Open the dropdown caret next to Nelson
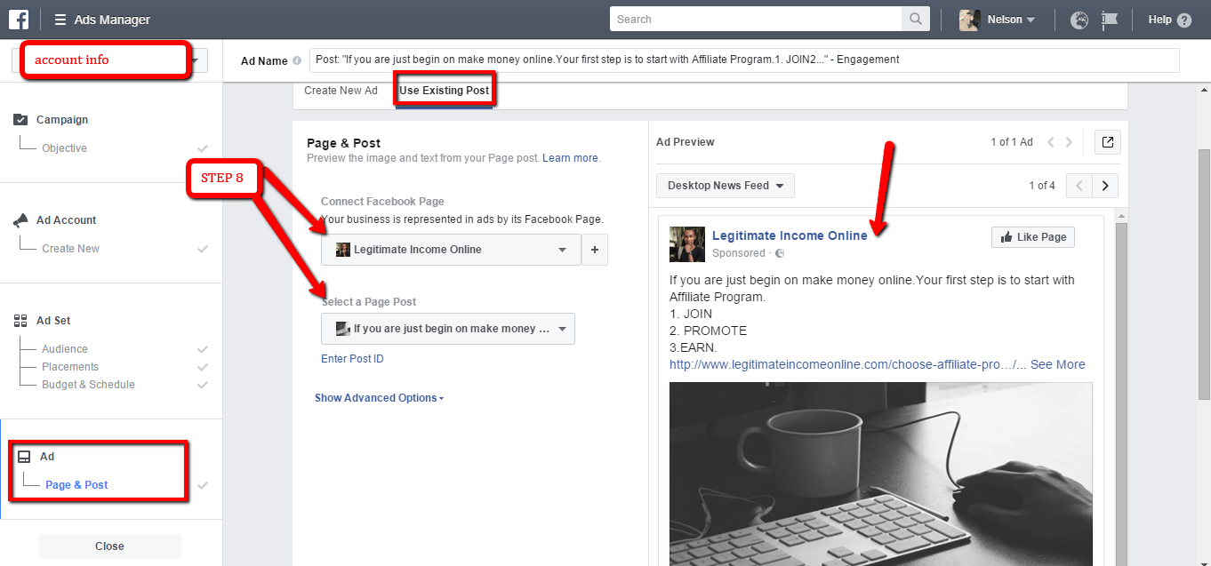The image size is (1211, 566). click(1031, 20)
